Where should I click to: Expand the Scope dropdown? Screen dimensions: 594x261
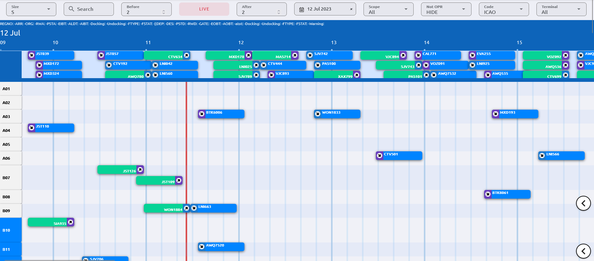[388, 9]
